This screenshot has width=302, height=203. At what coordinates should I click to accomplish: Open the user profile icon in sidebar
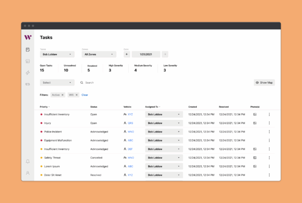tap(28, 173)
